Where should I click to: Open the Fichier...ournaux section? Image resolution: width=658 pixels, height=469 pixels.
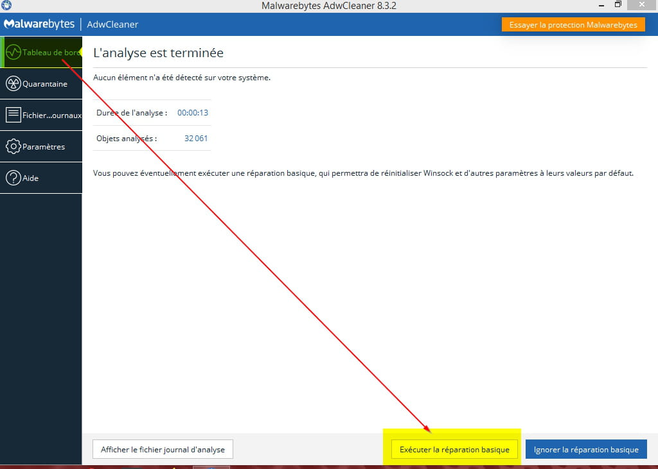(41, 115)
